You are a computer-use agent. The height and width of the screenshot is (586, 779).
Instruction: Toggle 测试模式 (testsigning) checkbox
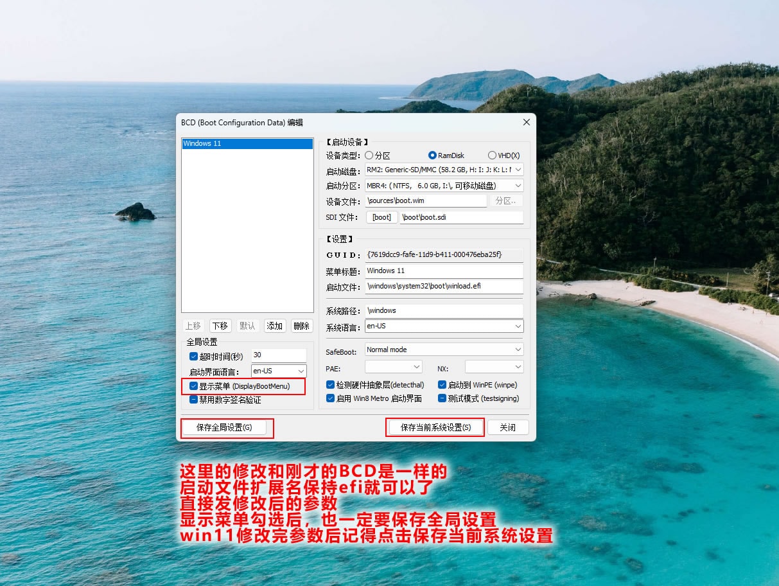(x=442, y=398)
